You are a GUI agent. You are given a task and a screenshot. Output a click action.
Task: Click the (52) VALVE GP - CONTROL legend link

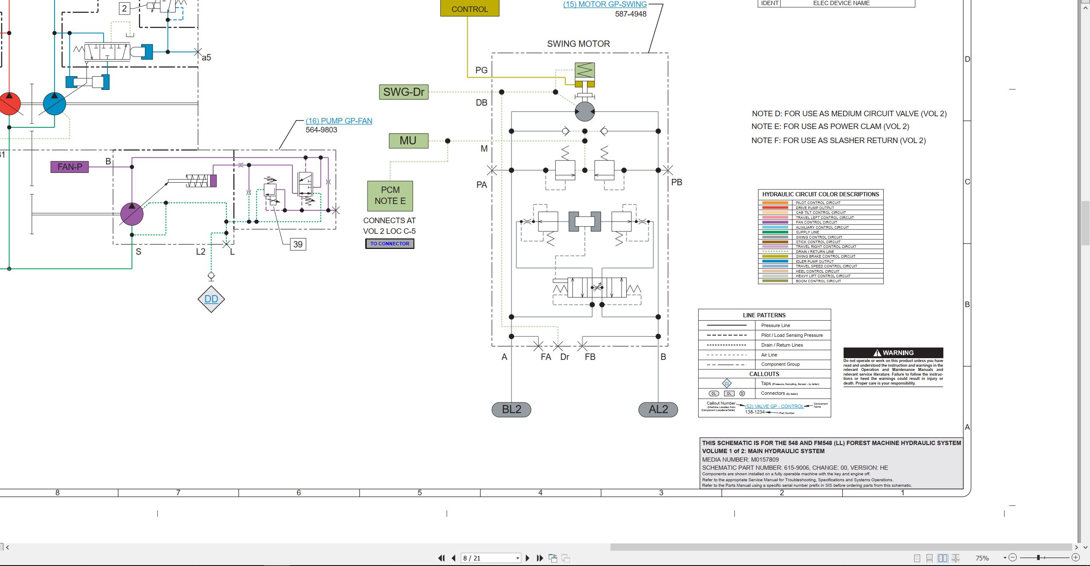click(774, 406)
